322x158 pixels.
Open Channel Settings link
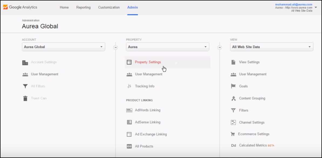click(252, 122)
